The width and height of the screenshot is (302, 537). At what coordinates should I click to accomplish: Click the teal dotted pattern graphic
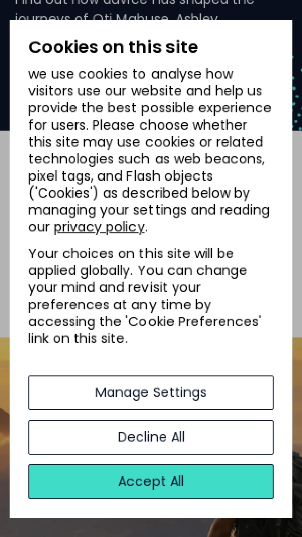click(x=297, y=96)
